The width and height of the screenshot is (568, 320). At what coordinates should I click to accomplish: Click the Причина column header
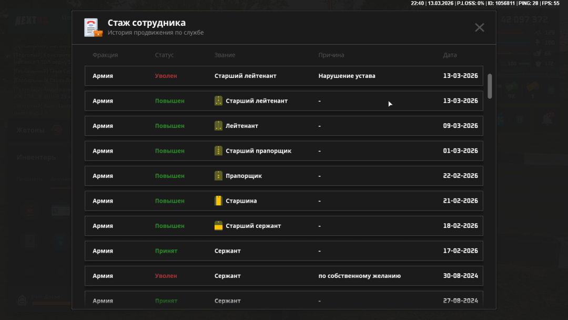pos(331,55)
